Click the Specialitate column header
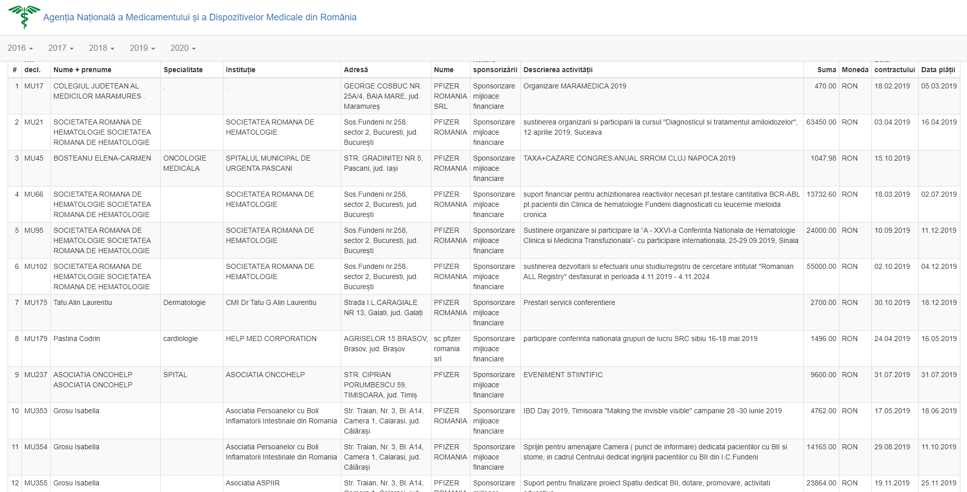967x492 pixels. [x=183, y=70]
